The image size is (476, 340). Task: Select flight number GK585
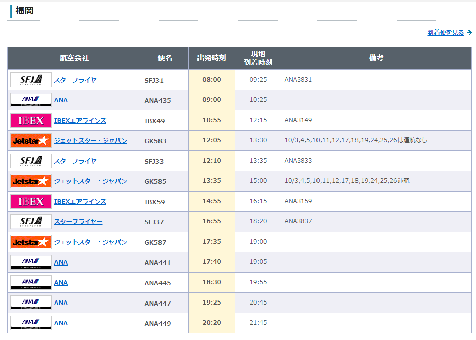click(x=155, y=182)
